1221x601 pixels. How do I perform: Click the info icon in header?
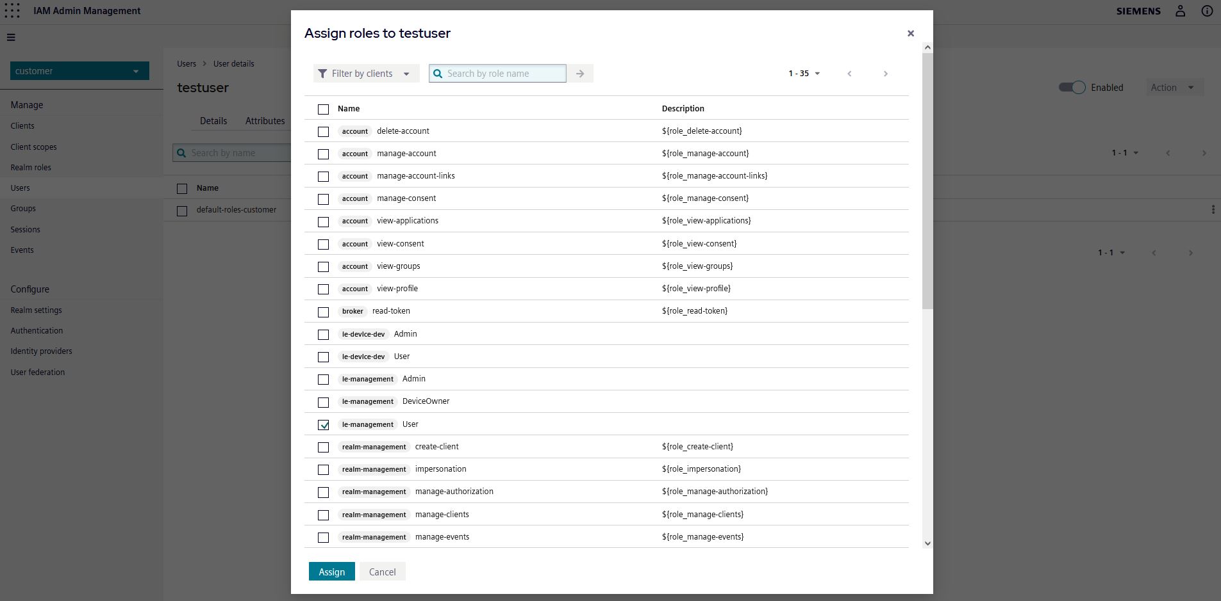(x=1207, y=11)
